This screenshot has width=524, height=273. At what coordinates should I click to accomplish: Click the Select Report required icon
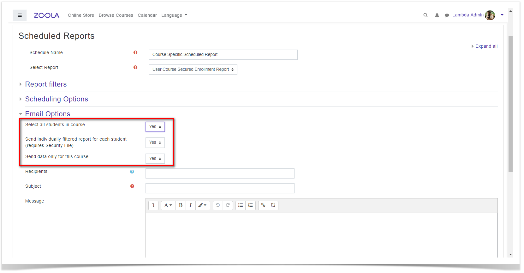135,67
